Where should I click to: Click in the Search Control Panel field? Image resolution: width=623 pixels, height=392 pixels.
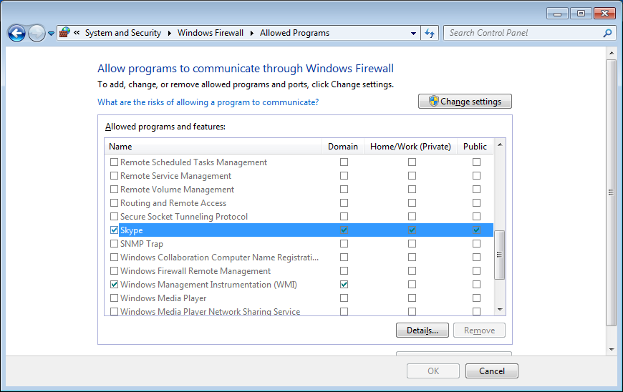(523, 33)
